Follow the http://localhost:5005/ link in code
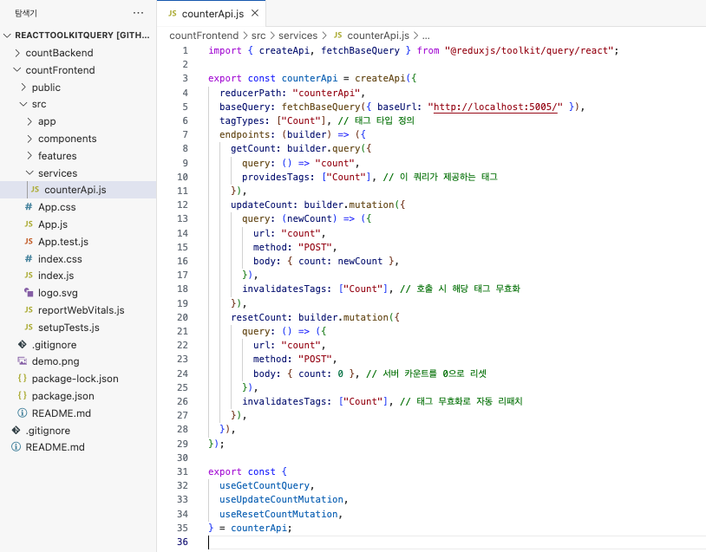The height and width of the screenshot is (552, 706). (495, 107)
